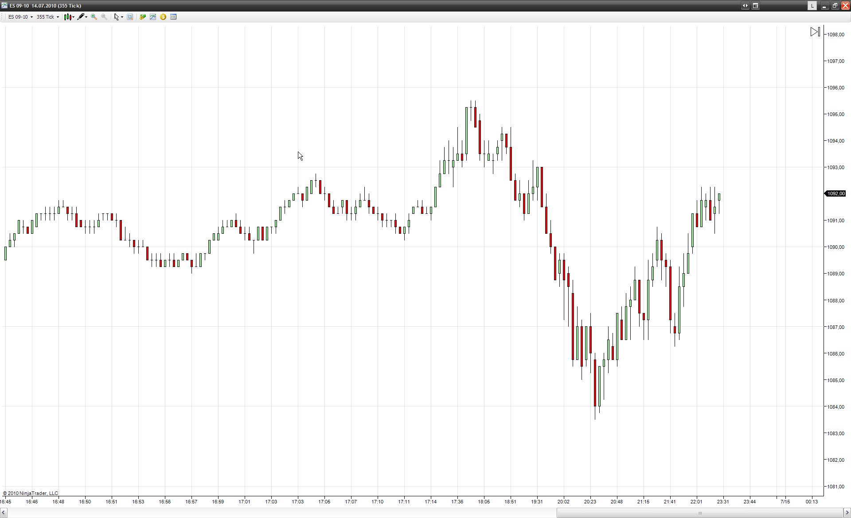Toggle the L link button in title bar
Viewport: 851px width, 518px height.
click(812, 6)
